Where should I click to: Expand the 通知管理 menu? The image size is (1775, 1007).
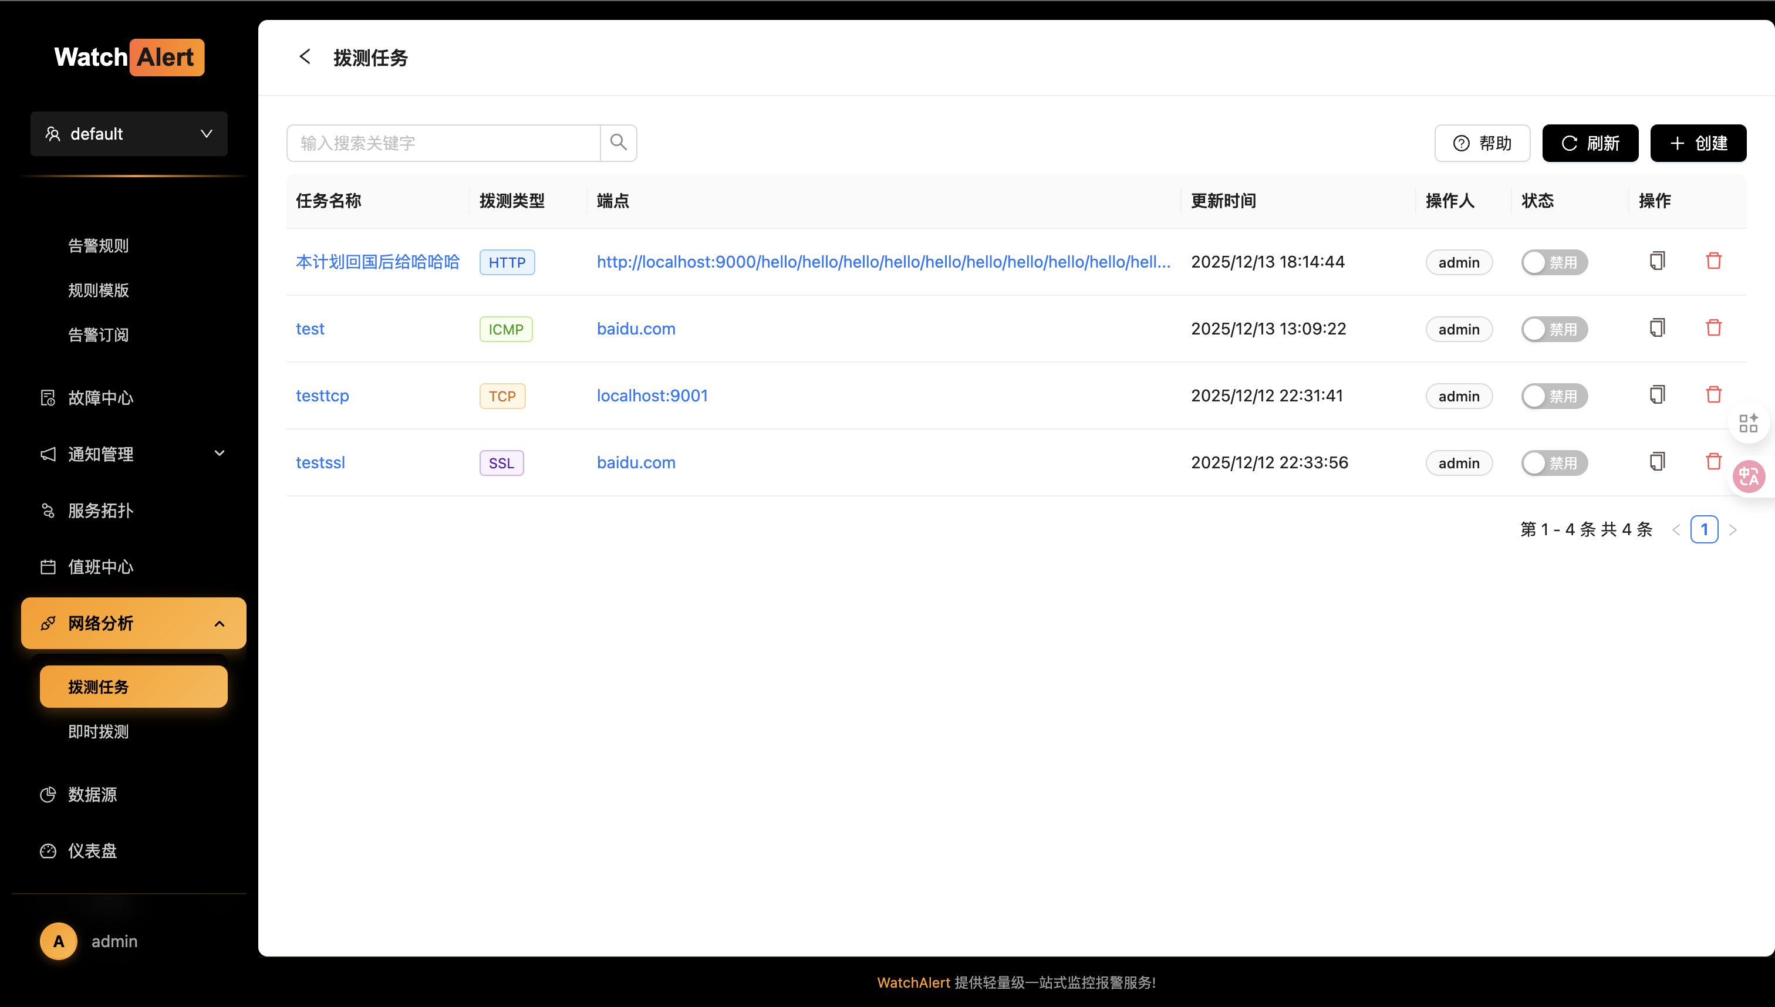pyautogui.click(x=133, y=454)
